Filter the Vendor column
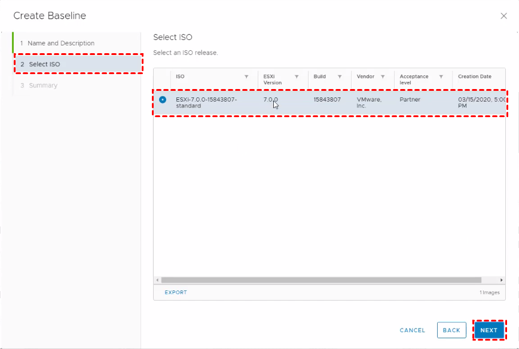519x349 pixels. click(x=383, y=76)
